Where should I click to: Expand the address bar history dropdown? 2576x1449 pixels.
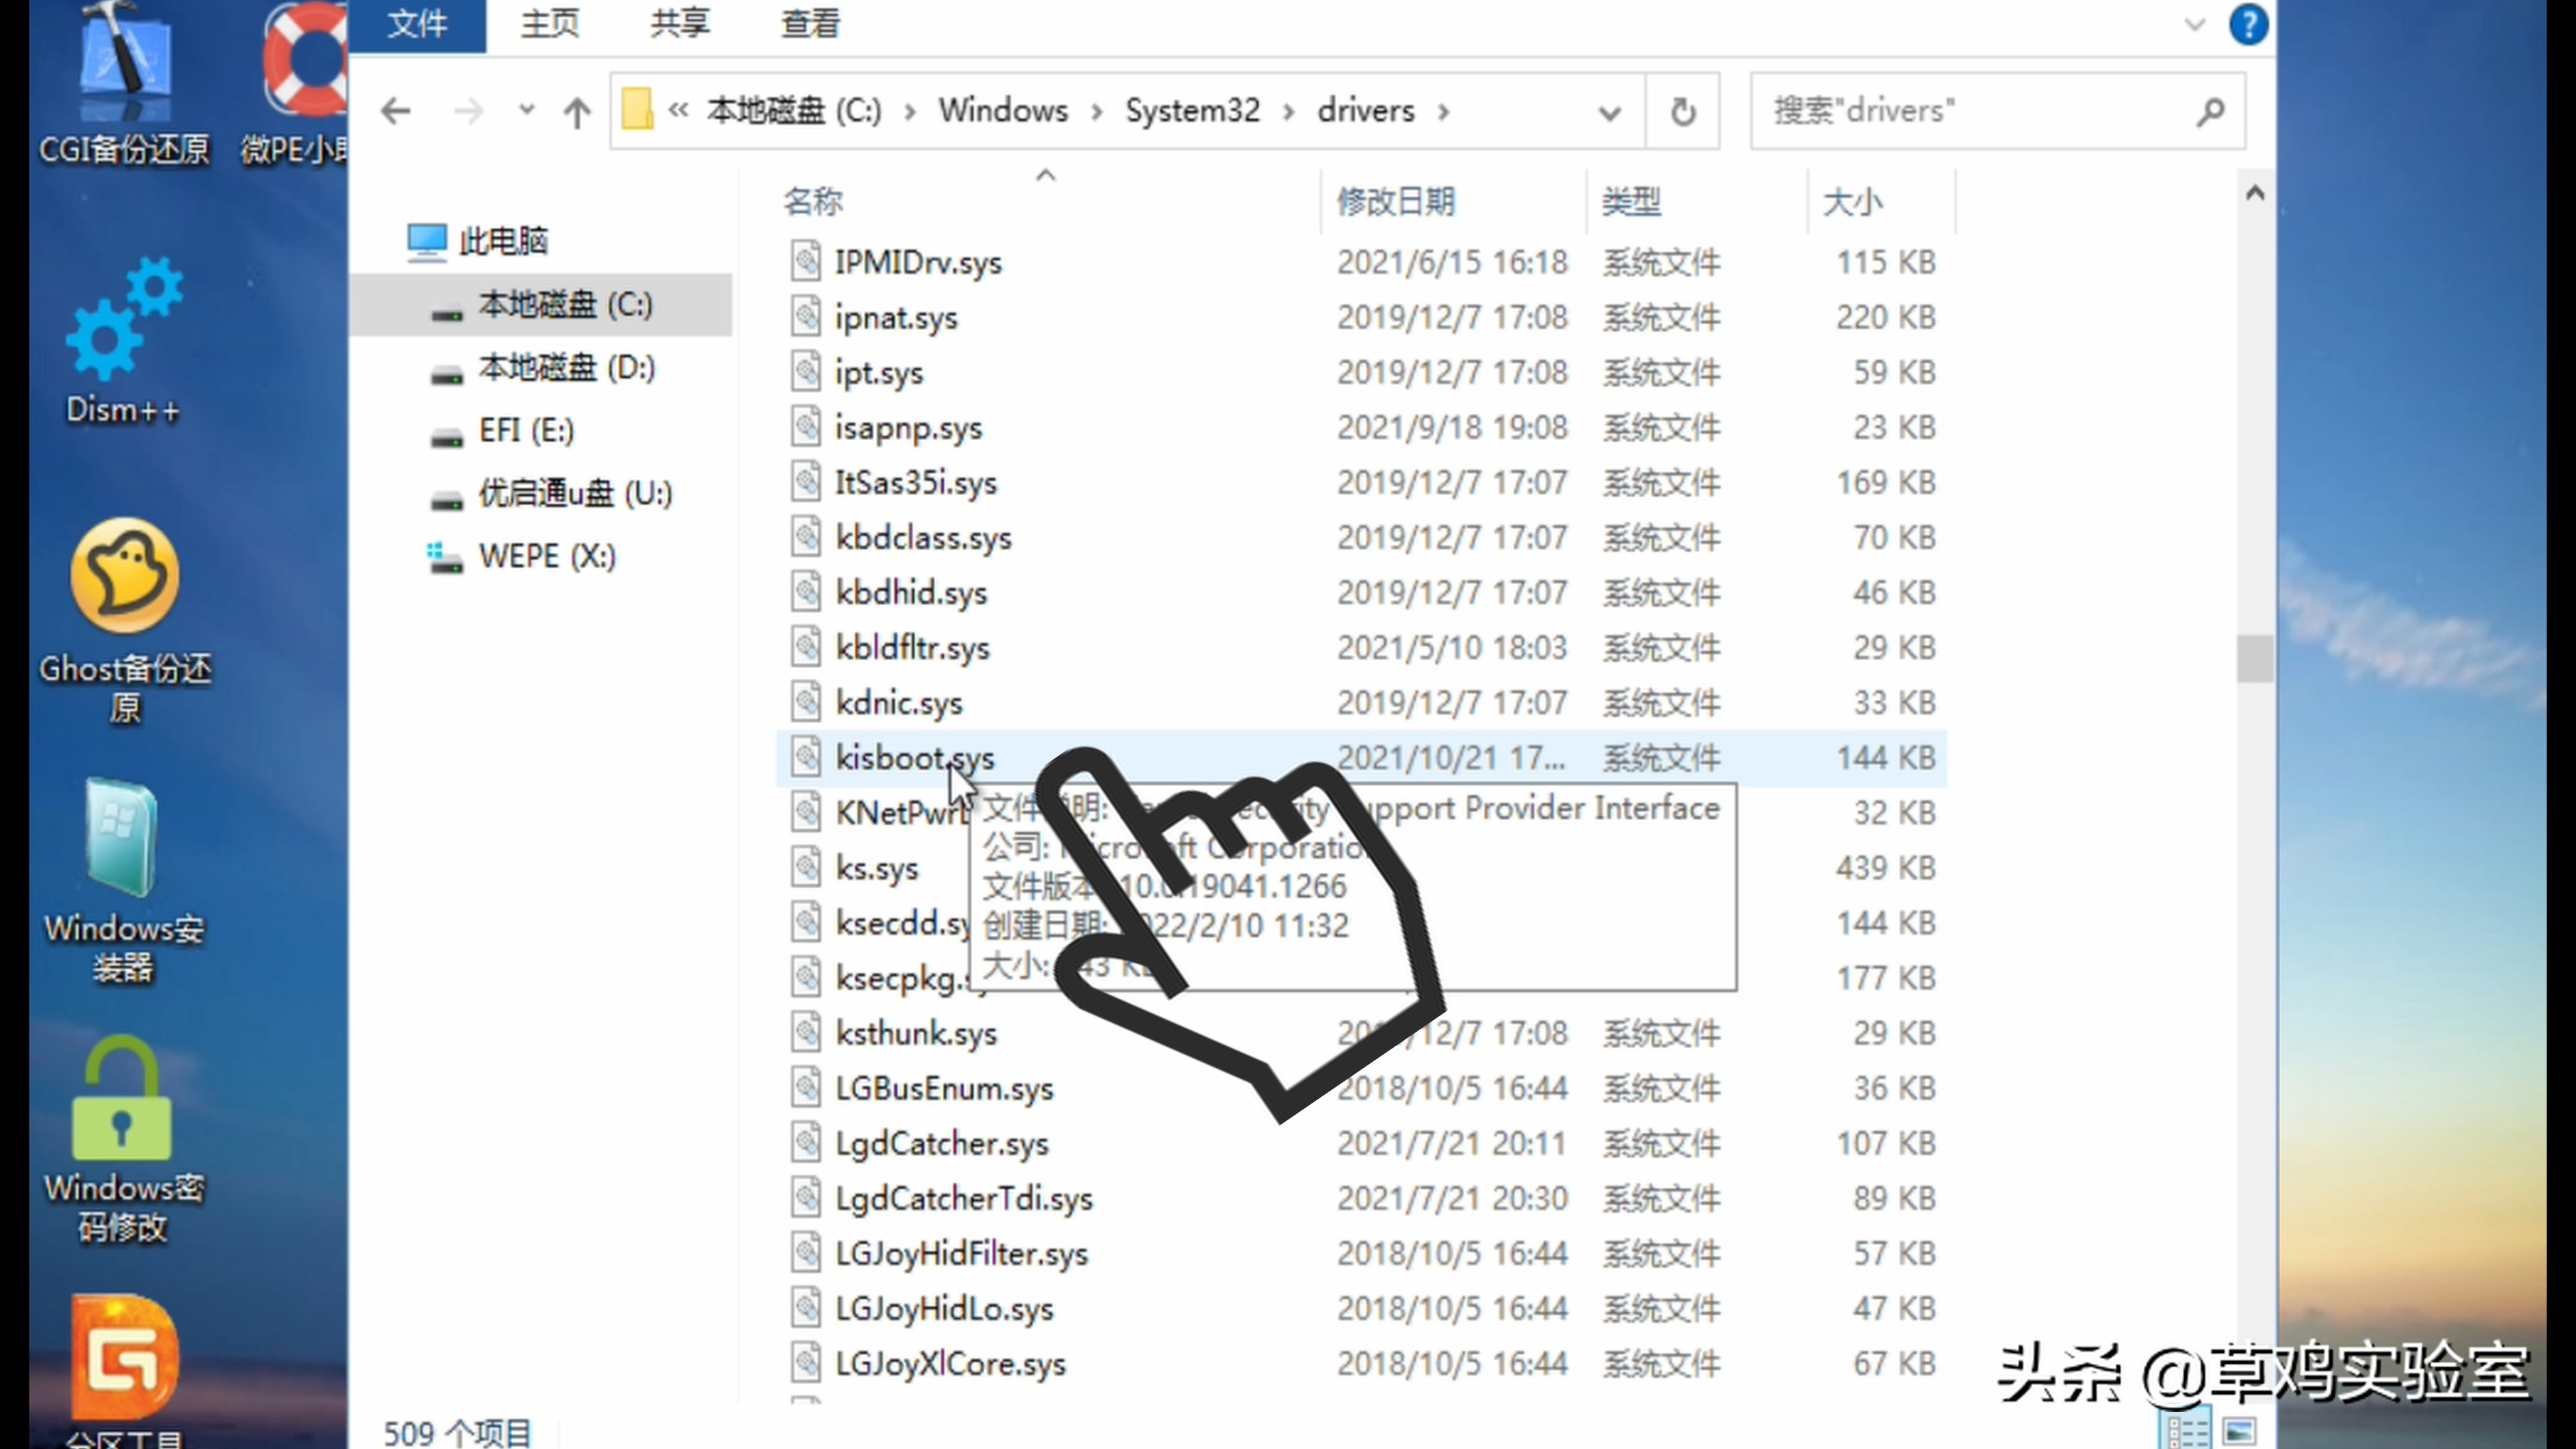1609,112
